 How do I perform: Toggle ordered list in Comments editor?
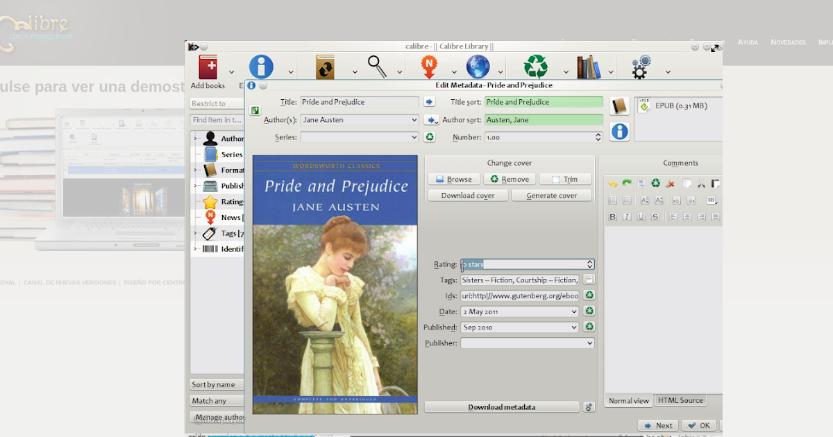pyautogui.click(x=613, y=200)
